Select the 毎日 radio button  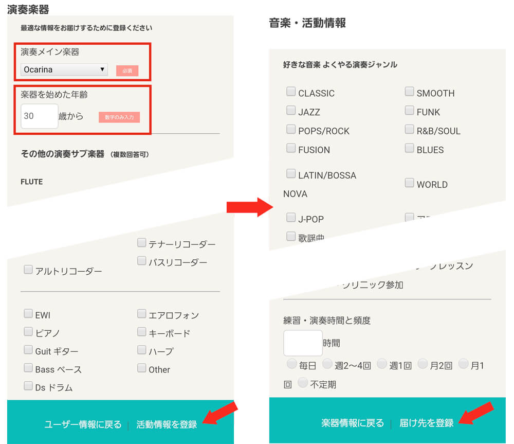[292, 365]
